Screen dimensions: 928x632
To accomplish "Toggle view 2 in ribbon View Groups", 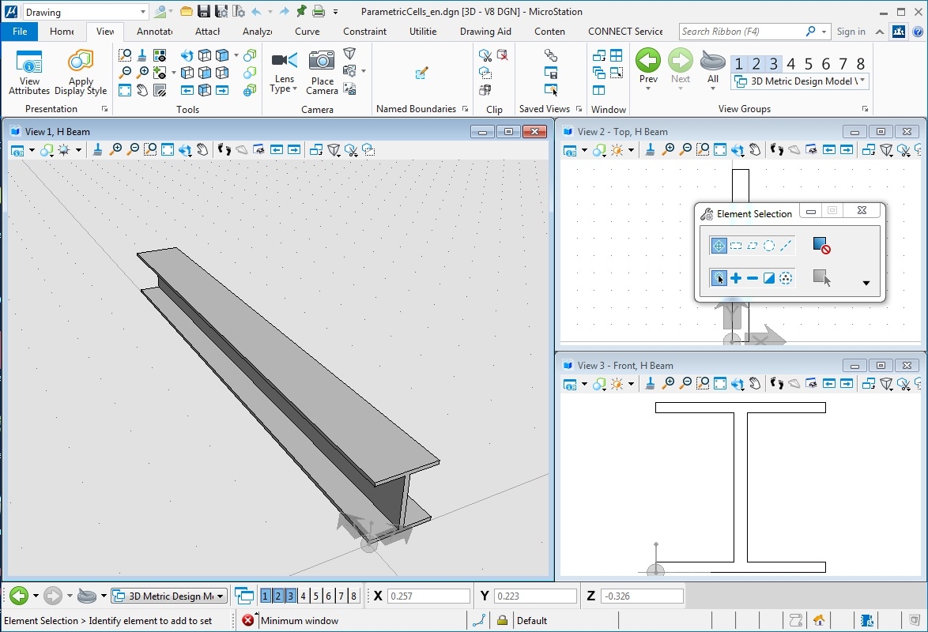I will click(756, 63).
